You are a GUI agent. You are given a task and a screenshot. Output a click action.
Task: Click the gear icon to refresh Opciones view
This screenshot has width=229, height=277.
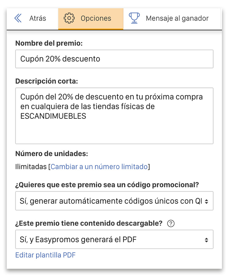coord(70,18)
